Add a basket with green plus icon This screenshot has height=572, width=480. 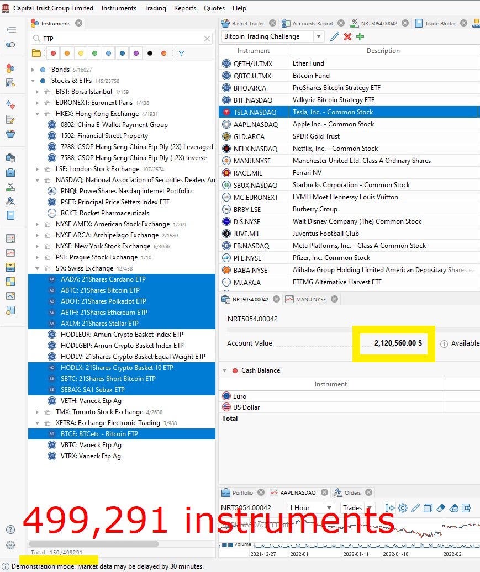[x=360, y=36]
